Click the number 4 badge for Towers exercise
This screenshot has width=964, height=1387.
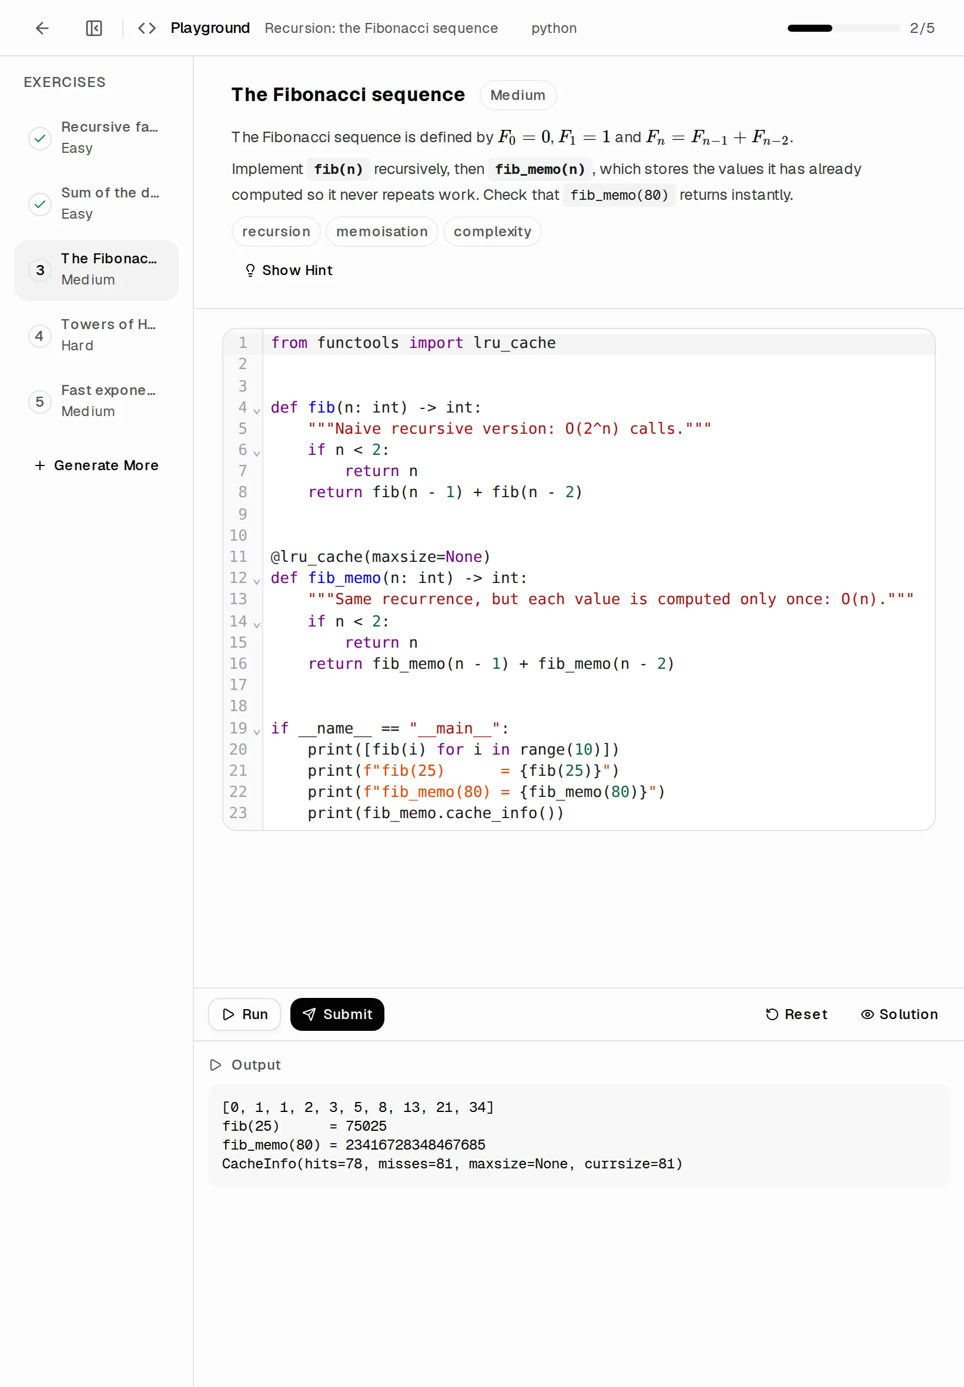coord(40,336)
